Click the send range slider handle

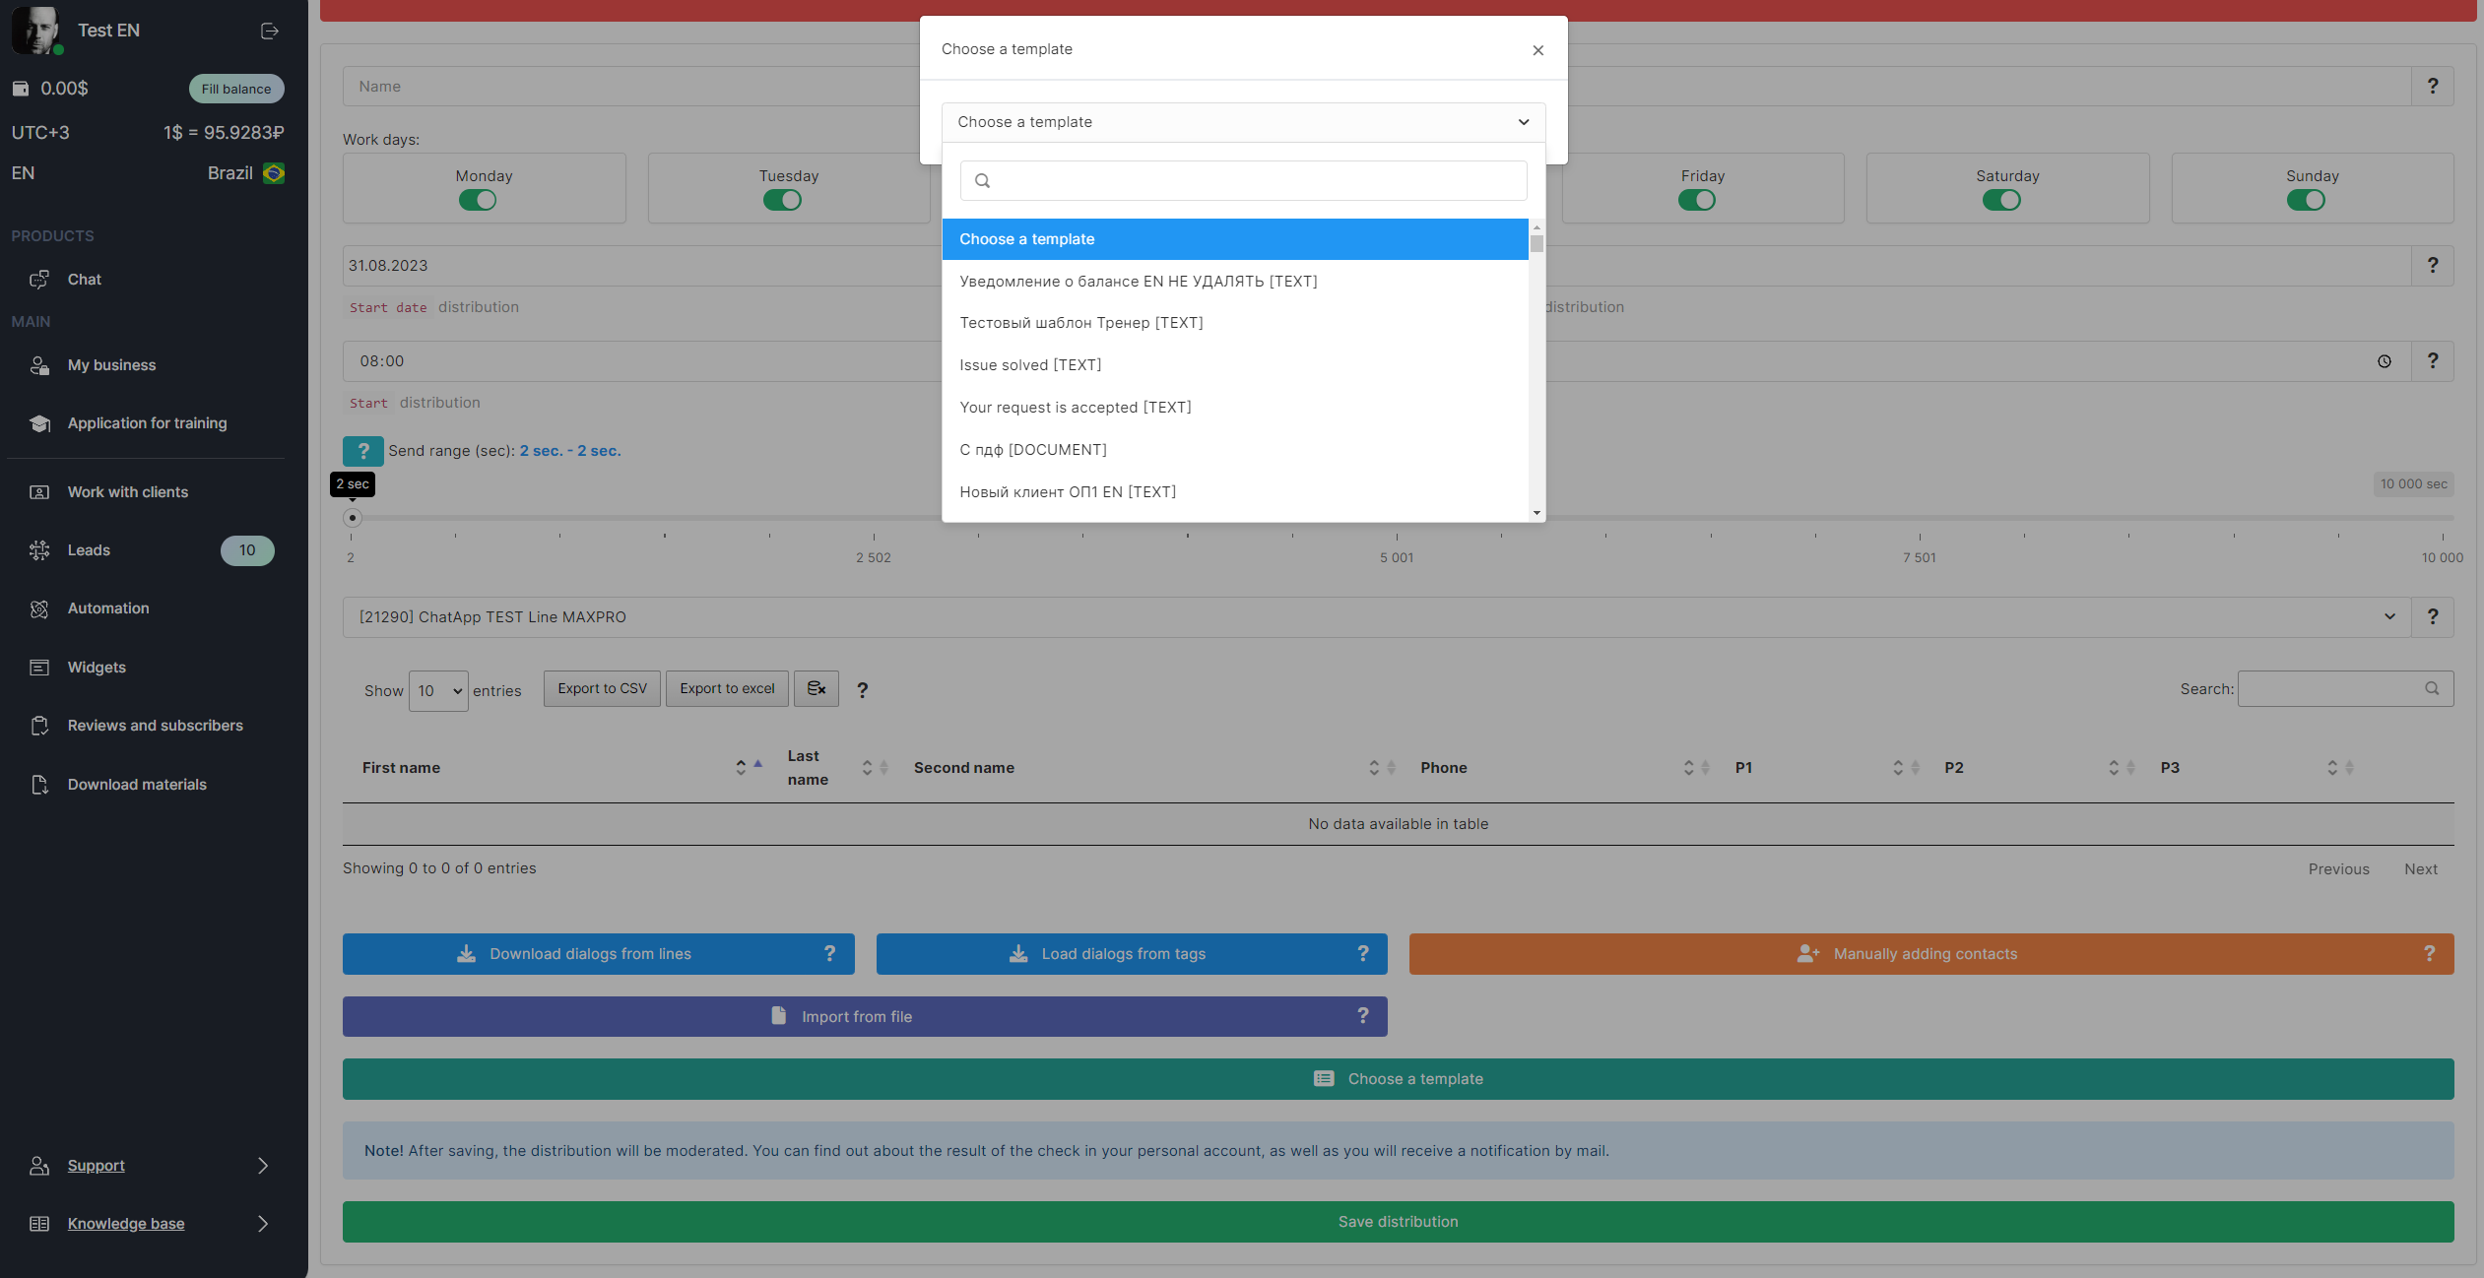(x=352, y=518)
